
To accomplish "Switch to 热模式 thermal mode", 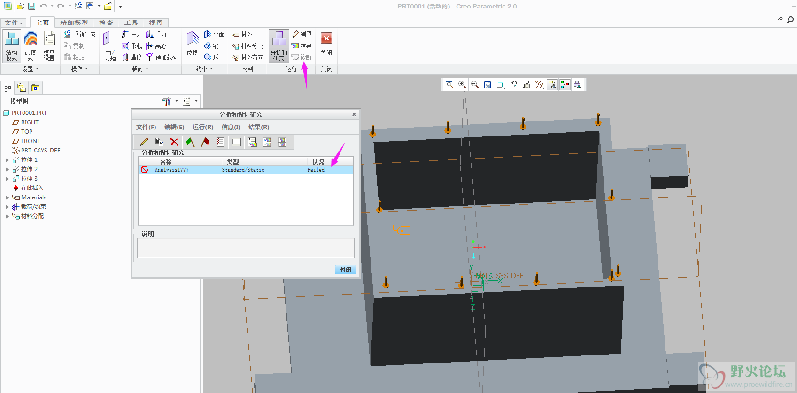I will (31, 45).
